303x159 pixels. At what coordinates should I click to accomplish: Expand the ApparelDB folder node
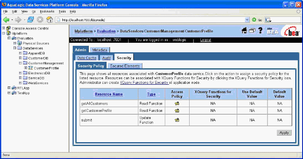pyautogui.click(x=20, y=53)
